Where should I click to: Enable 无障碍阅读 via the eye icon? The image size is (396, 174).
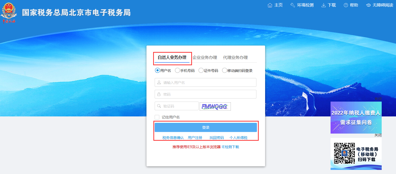368,5
